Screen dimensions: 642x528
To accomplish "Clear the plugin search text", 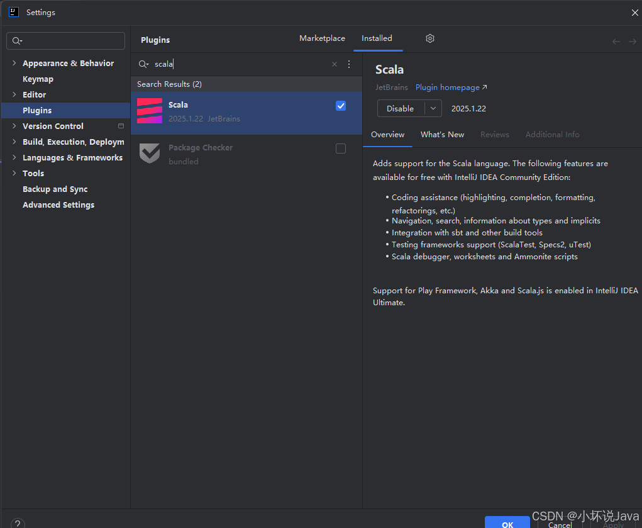I will (335, 64).
